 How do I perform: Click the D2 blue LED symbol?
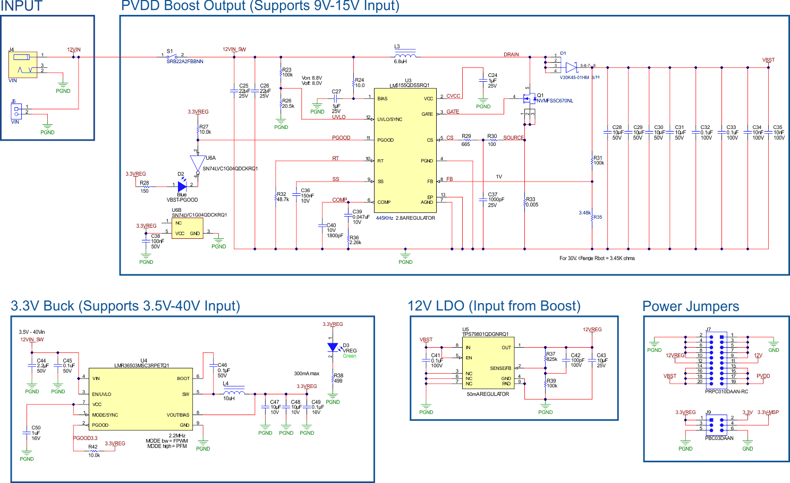[x=182, y=186]
